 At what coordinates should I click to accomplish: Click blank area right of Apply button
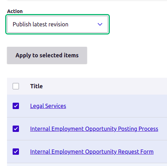[x=127, y=55]
